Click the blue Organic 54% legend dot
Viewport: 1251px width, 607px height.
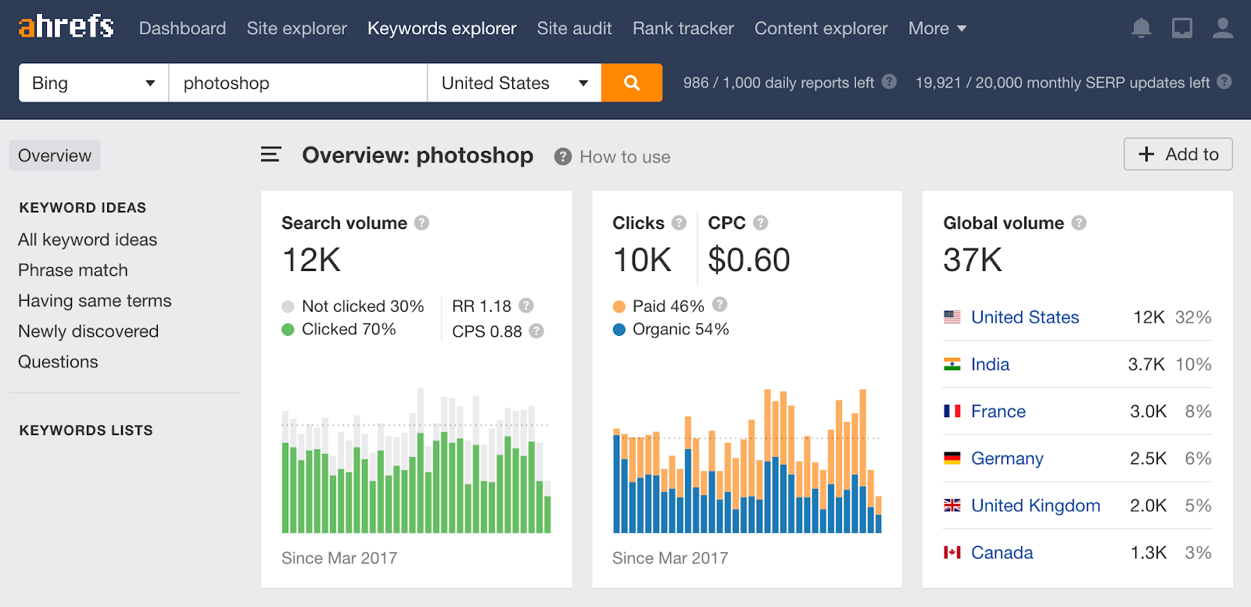[x=619, y=330]
